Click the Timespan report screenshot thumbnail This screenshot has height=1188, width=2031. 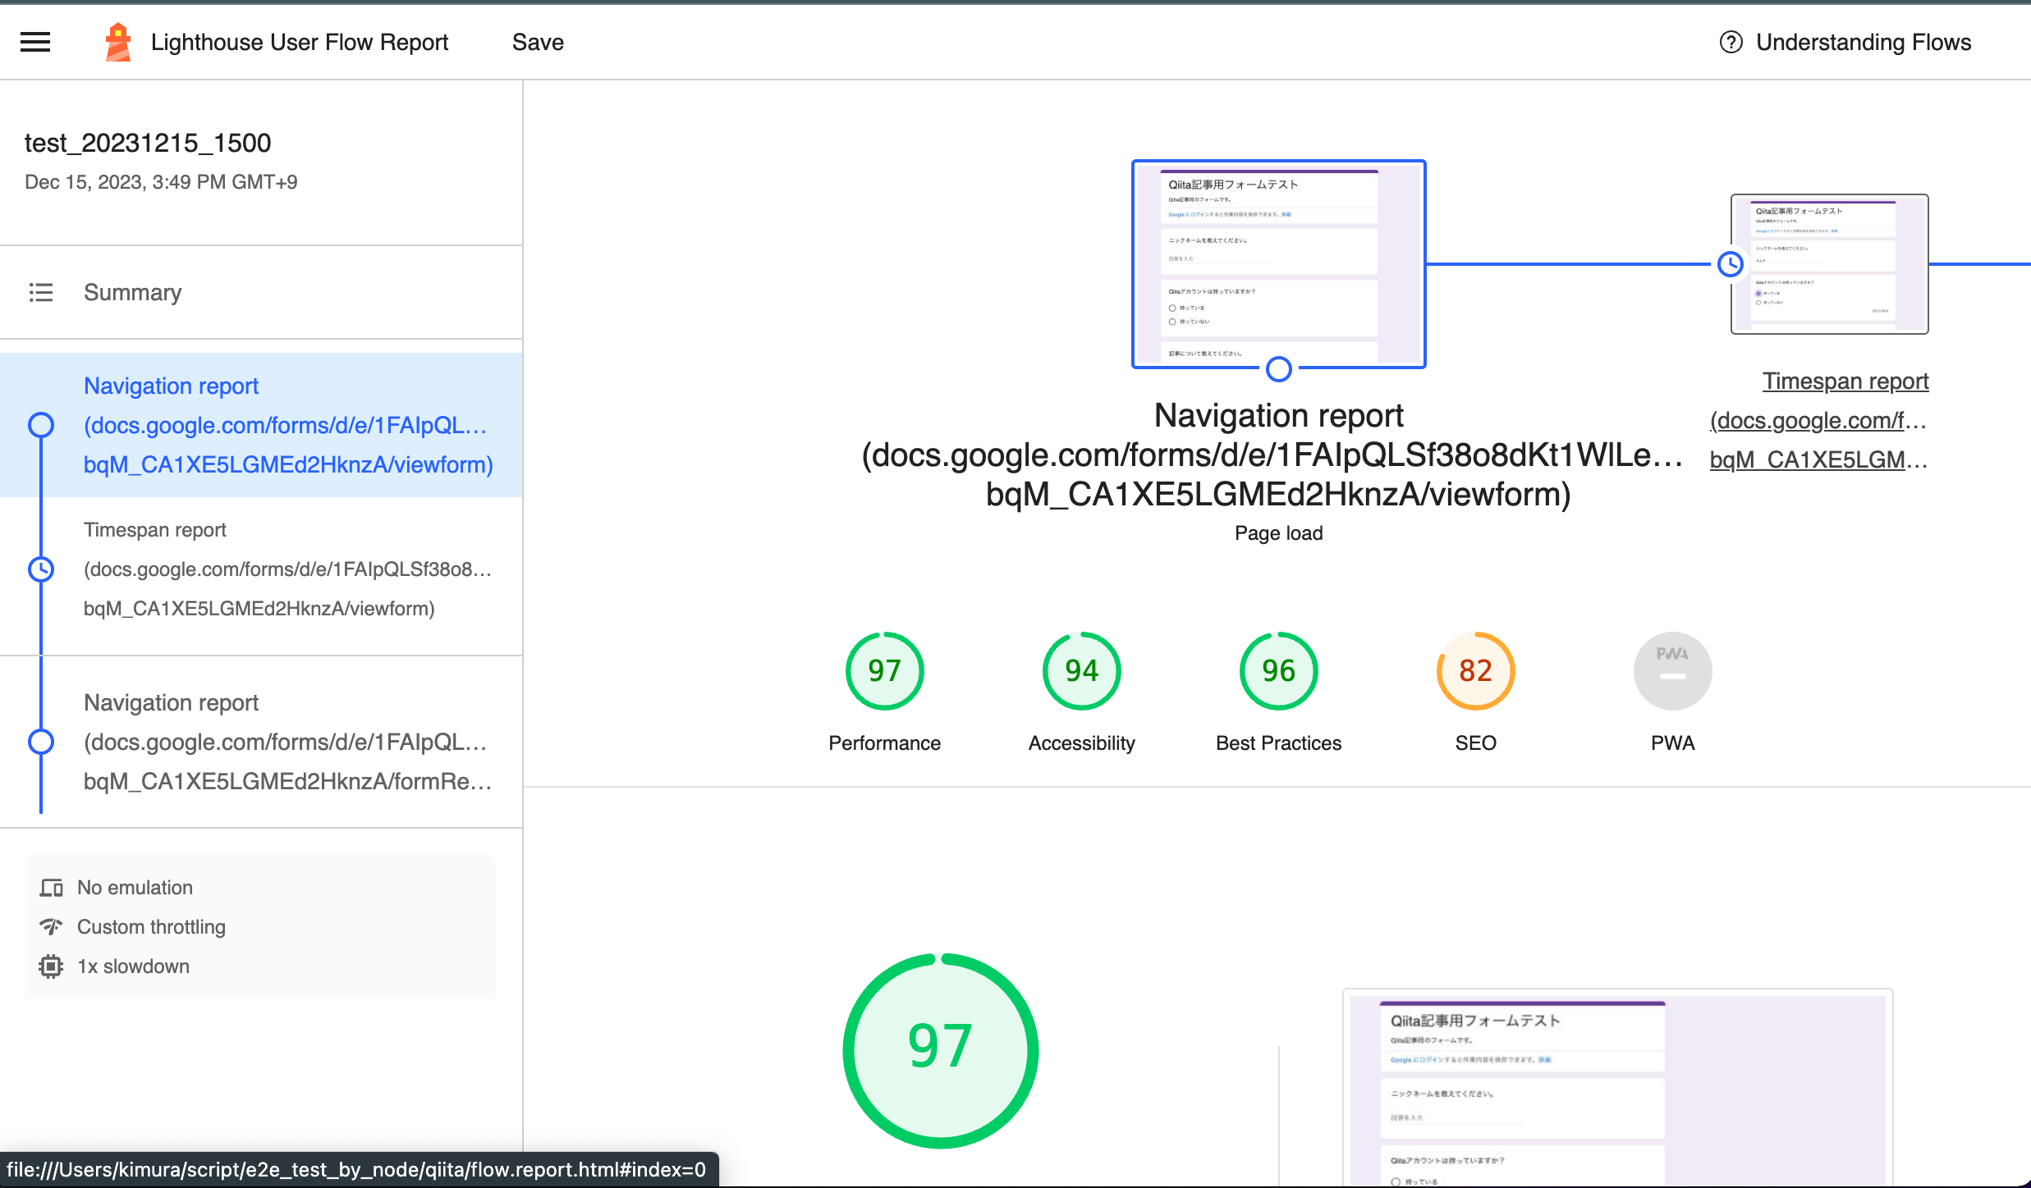point(1830,264)
